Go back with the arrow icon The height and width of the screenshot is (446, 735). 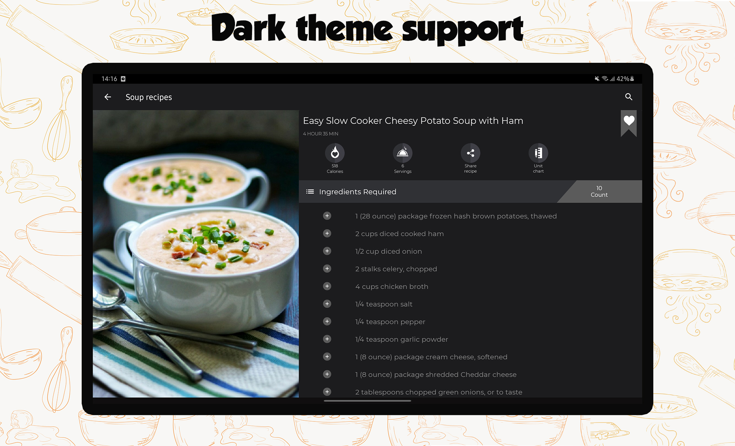click(108, 97)
